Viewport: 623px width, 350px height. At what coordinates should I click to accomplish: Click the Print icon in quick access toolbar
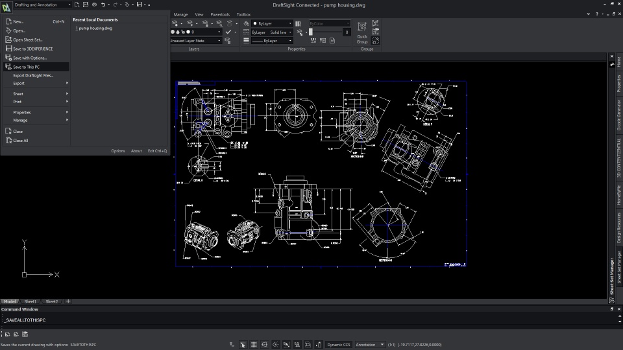click(x=94, y=5)
